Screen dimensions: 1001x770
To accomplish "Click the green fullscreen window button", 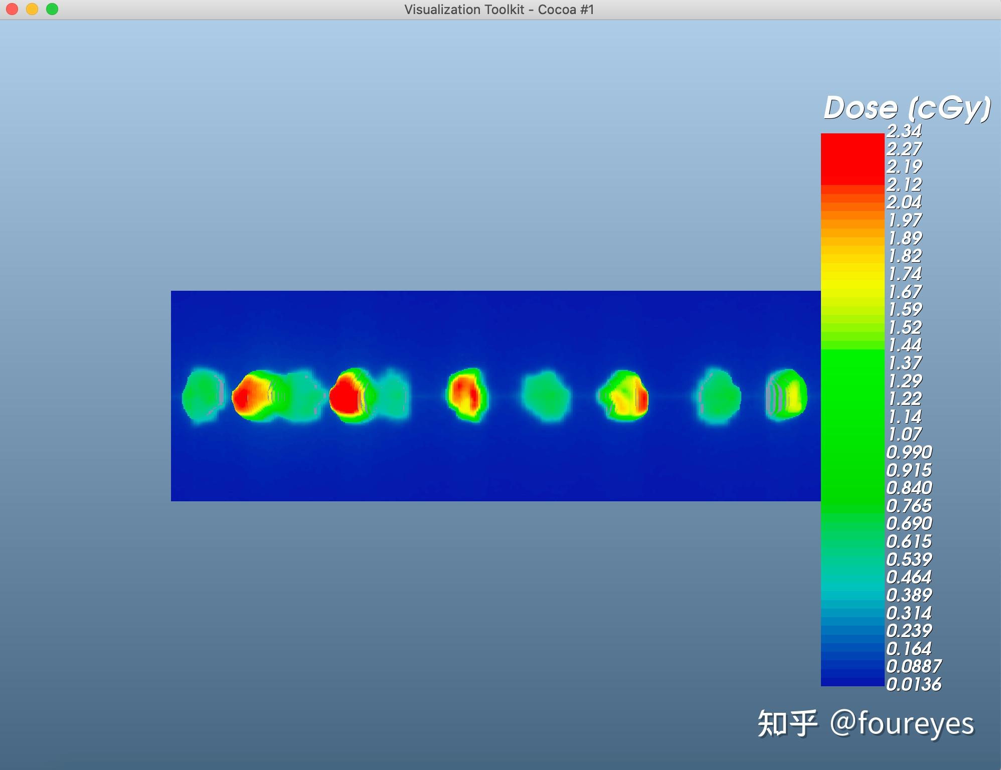I will click(52, 9).
